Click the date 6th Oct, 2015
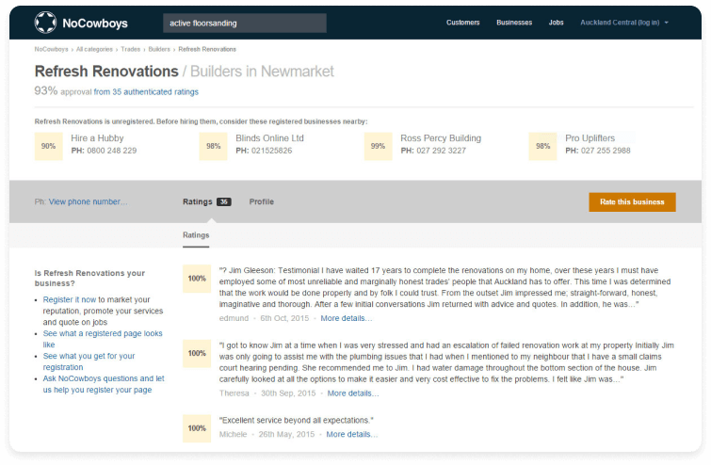 (x=284, y=318)
